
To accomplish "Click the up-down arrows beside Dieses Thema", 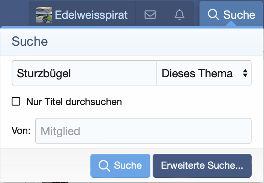I will tap(245, 73).
